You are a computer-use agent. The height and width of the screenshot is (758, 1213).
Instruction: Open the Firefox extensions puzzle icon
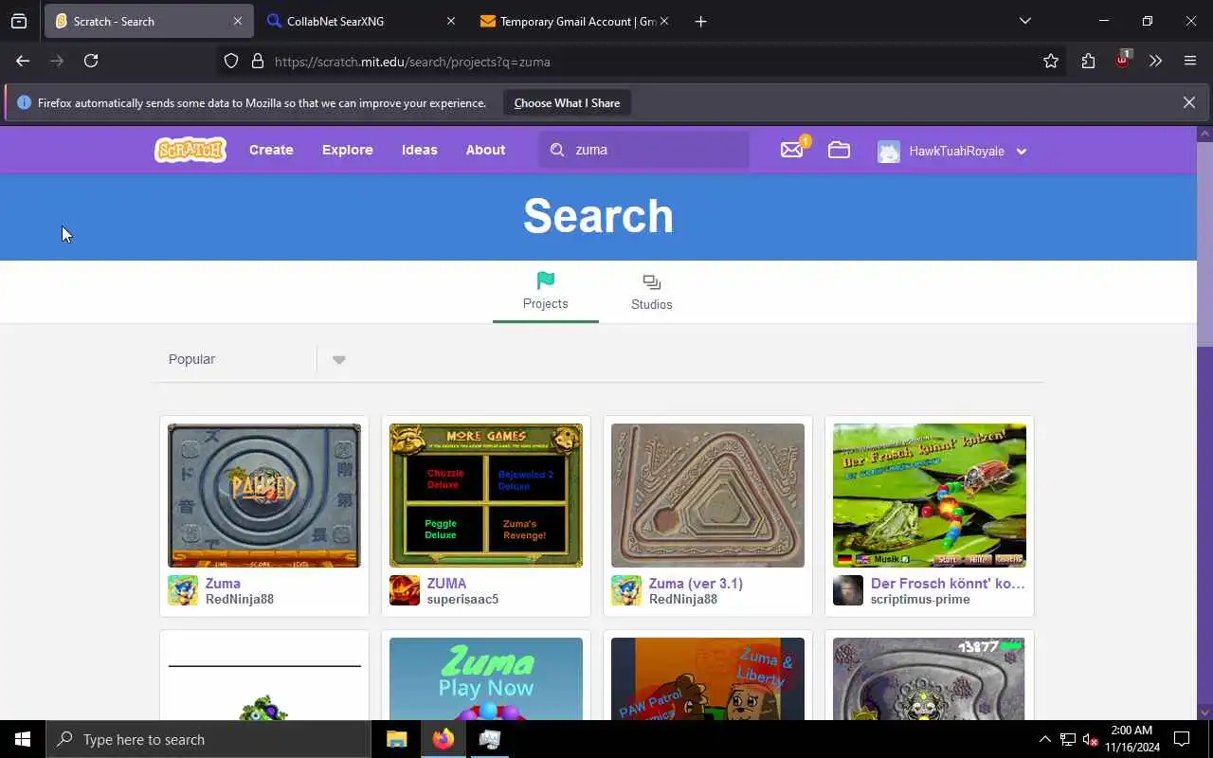click(x=1088, y=61)
